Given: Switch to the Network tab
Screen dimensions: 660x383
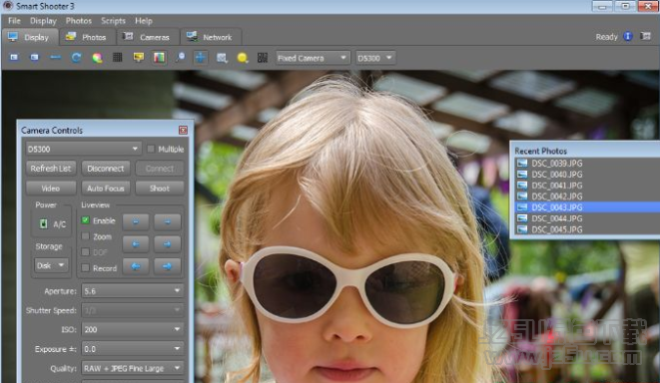Looking at the screenshot, I should [211, 37].
